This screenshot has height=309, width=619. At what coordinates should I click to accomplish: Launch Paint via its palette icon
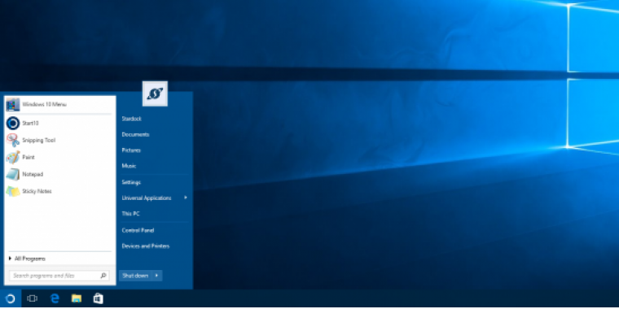tap(13, 157)
